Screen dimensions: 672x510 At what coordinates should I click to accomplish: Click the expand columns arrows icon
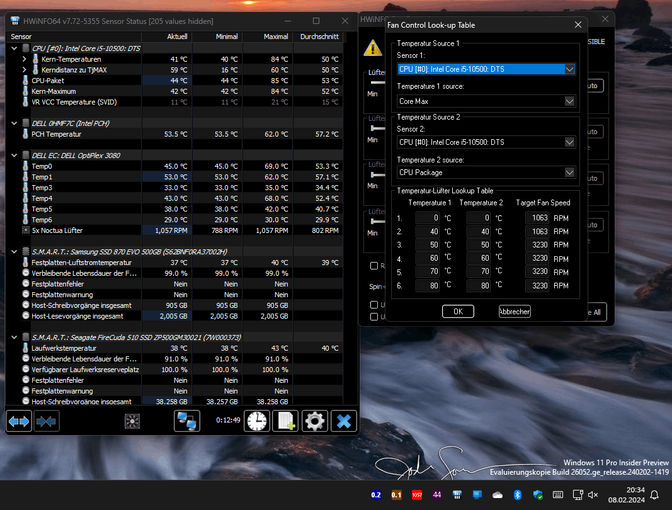19,421
